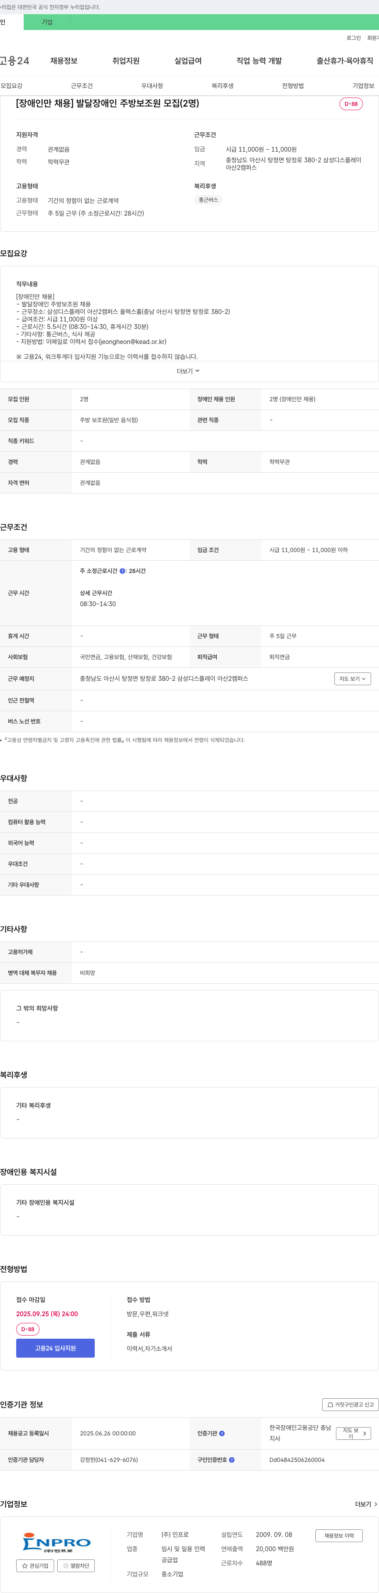Screen dimensions: 379x1593
Task: Open the 실업급여 menu
Action: click(x=188, y=60)
